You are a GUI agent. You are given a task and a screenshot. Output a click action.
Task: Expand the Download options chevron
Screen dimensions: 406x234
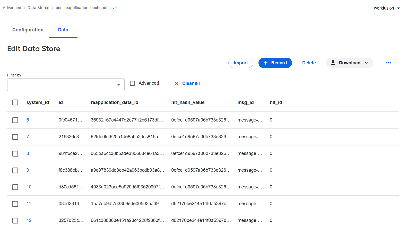click(x=366, y=63)
